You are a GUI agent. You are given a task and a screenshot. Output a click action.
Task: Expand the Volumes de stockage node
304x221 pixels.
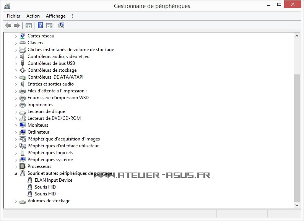click(x=16, y=201)
